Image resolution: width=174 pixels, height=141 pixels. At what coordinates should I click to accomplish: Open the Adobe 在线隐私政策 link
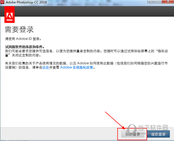click(77, 67)
